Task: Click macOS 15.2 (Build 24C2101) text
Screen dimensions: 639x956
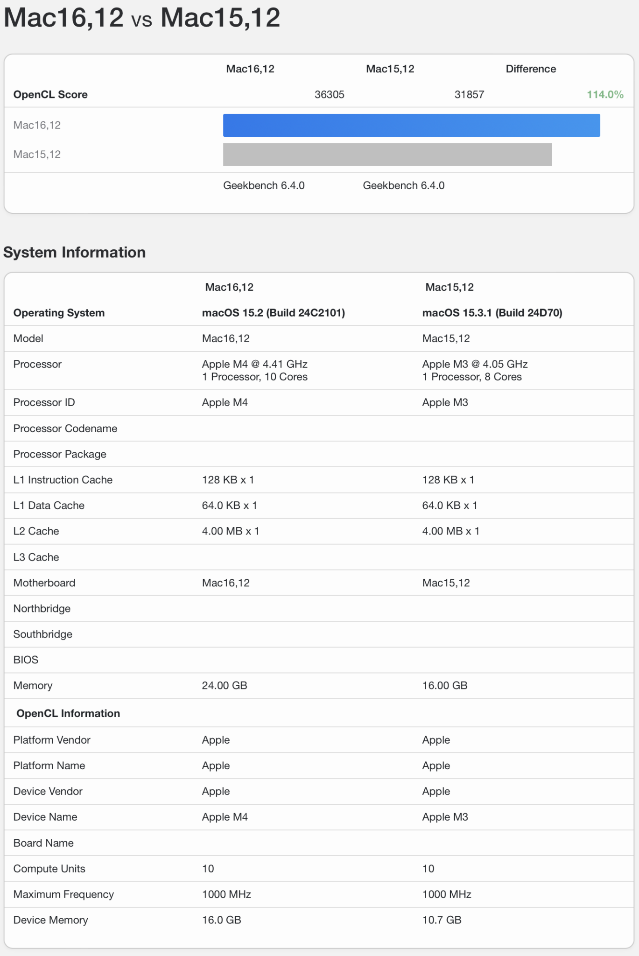Action: (x=273, y=313)
